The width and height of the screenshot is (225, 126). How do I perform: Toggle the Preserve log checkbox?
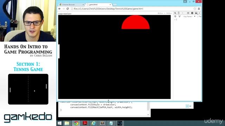198,16
